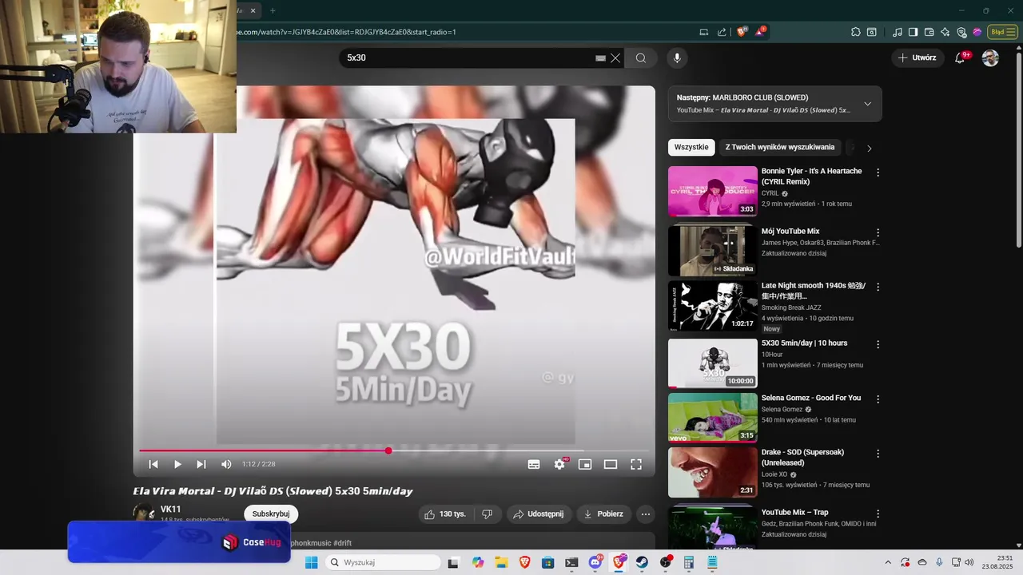Open Brave Rewards triangle icon
1023x575 pixels.
pyautogui.click(x=760, y=32)
